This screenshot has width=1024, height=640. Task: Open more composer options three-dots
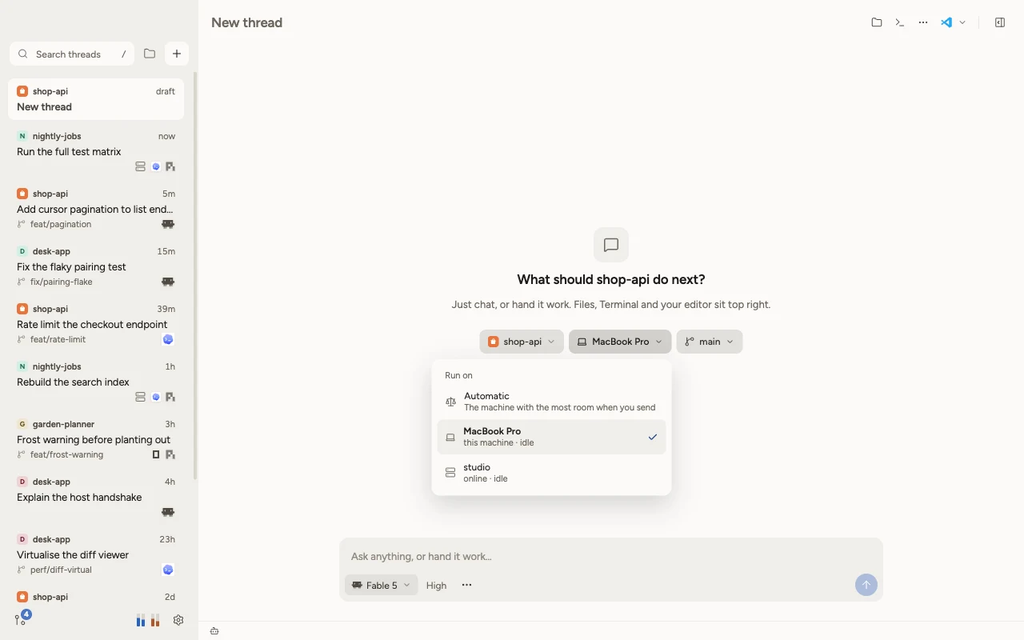pos(466,585)
